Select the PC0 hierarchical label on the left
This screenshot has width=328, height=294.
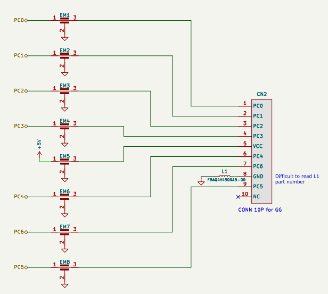click(x=19, y=20)
